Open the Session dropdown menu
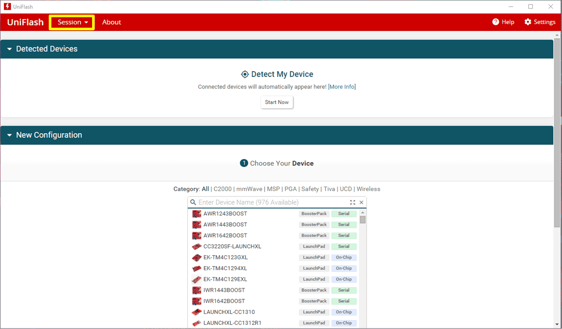Viewport: 562px width, 329px height. [72, 22]
